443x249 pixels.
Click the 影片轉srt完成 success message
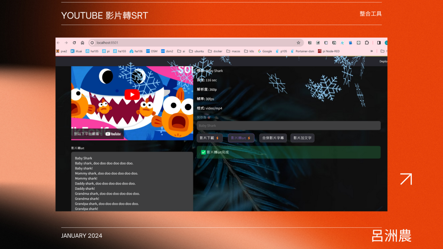pyautogui.click(x=289, y=152)
